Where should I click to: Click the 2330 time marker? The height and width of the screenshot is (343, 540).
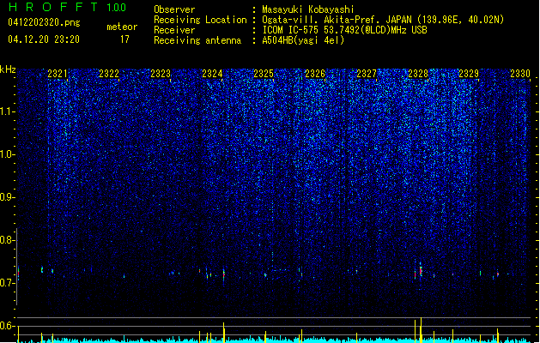[520, 73]
